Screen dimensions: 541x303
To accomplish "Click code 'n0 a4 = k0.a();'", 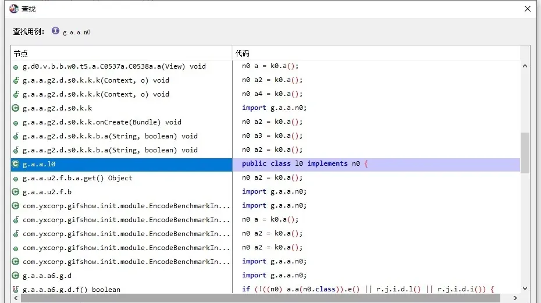I will 272,94.
